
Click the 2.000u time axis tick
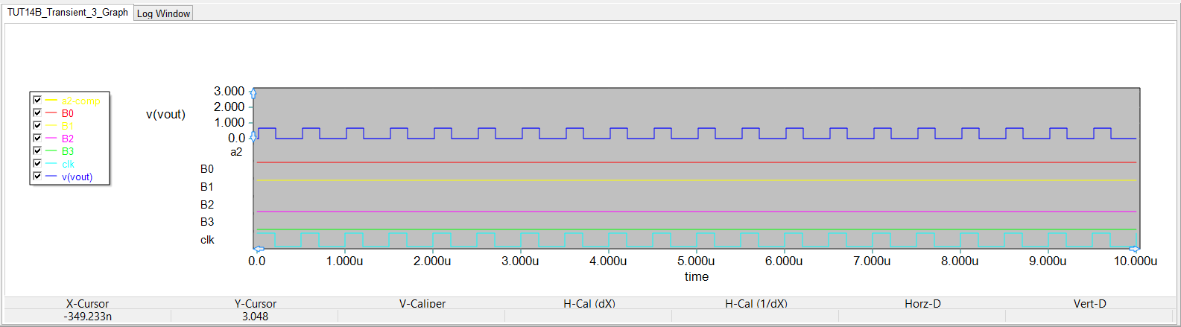[432, 261]
